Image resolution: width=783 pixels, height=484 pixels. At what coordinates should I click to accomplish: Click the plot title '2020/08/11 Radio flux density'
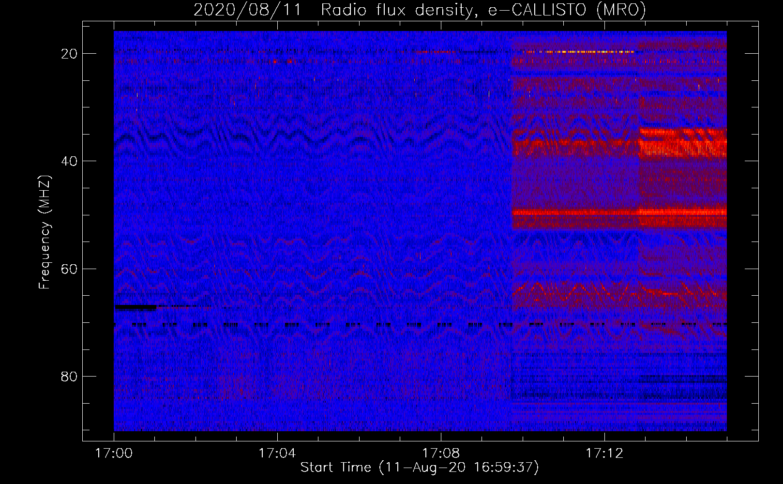pos(420,10)
